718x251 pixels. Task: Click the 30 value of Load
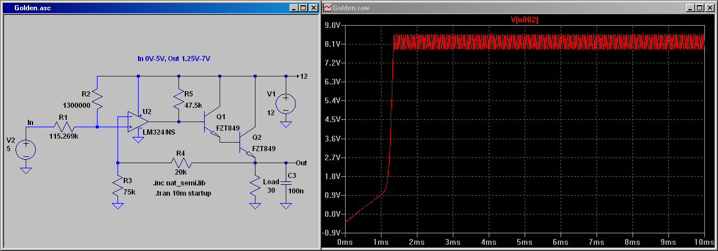(x=271, y=190)
